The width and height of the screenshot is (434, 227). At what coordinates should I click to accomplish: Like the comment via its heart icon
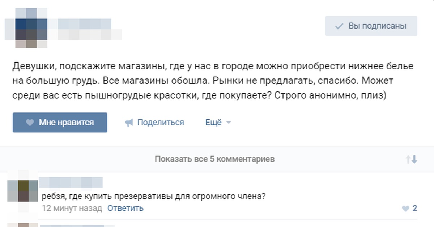[x=405, y=209]
